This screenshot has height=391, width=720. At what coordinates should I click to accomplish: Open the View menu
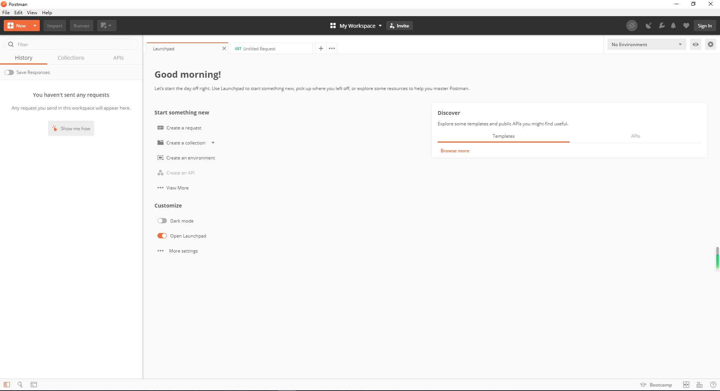tap(32, 12)
